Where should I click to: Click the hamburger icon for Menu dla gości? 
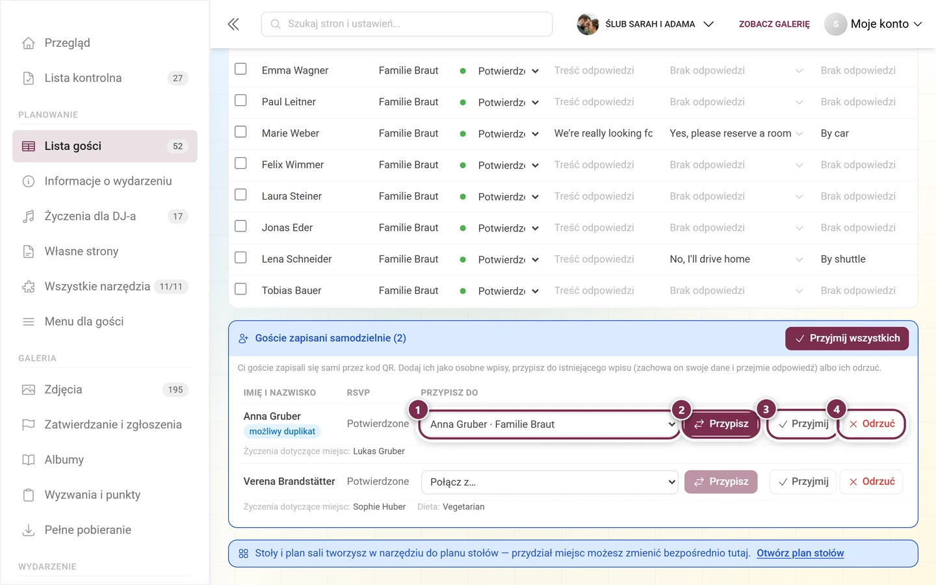click(29, 322)
